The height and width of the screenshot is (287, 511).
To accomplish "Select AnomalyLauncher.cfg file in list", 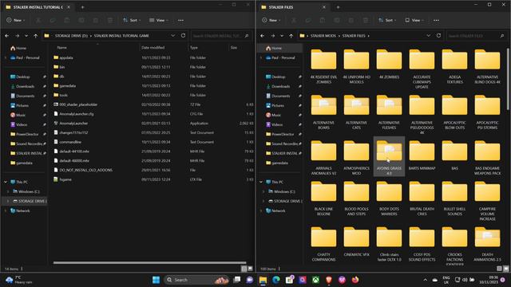I will point(77,114).
